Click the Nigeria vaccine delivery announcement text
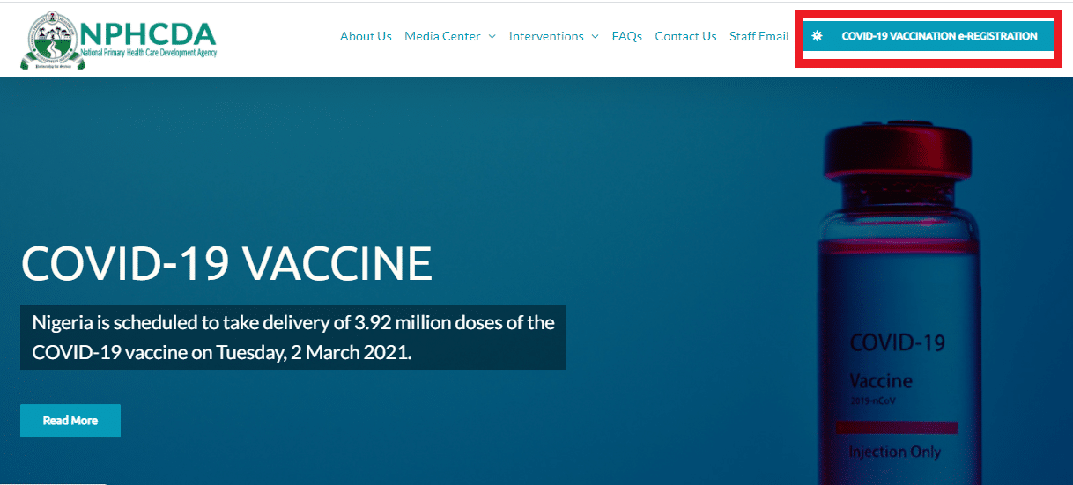Viewport: 1073px width, 485px height. [x=293, y=337]
